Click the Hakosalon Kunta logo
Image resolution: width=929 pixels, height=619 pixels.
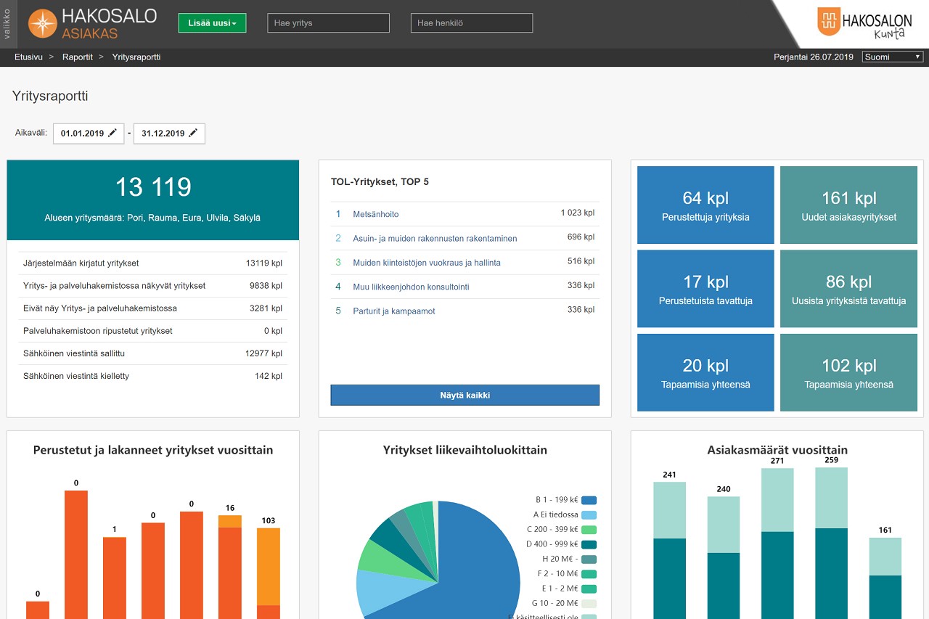[x=864, y=22]
